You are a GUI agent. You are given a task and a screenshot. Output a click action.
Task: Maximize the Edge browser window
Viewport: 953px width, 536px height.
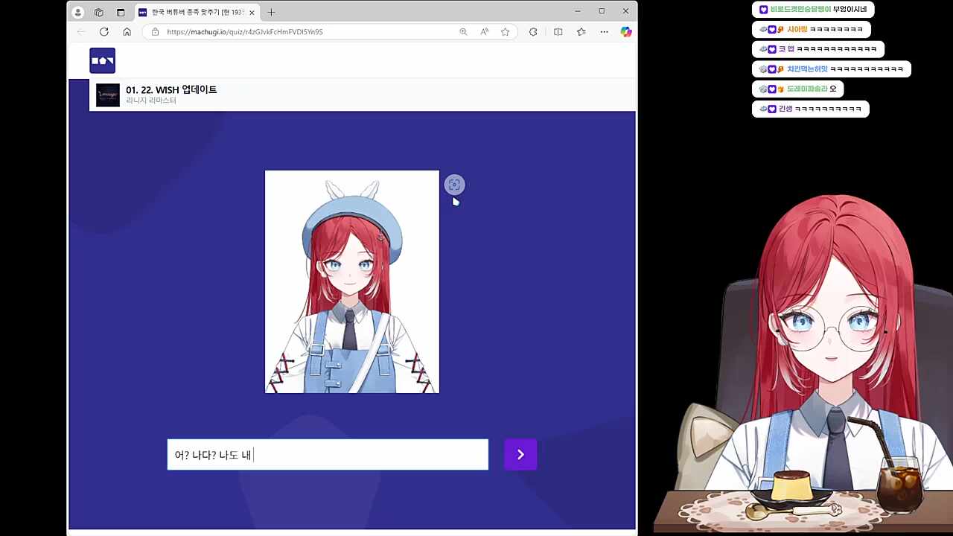click(x=602, y=11)
